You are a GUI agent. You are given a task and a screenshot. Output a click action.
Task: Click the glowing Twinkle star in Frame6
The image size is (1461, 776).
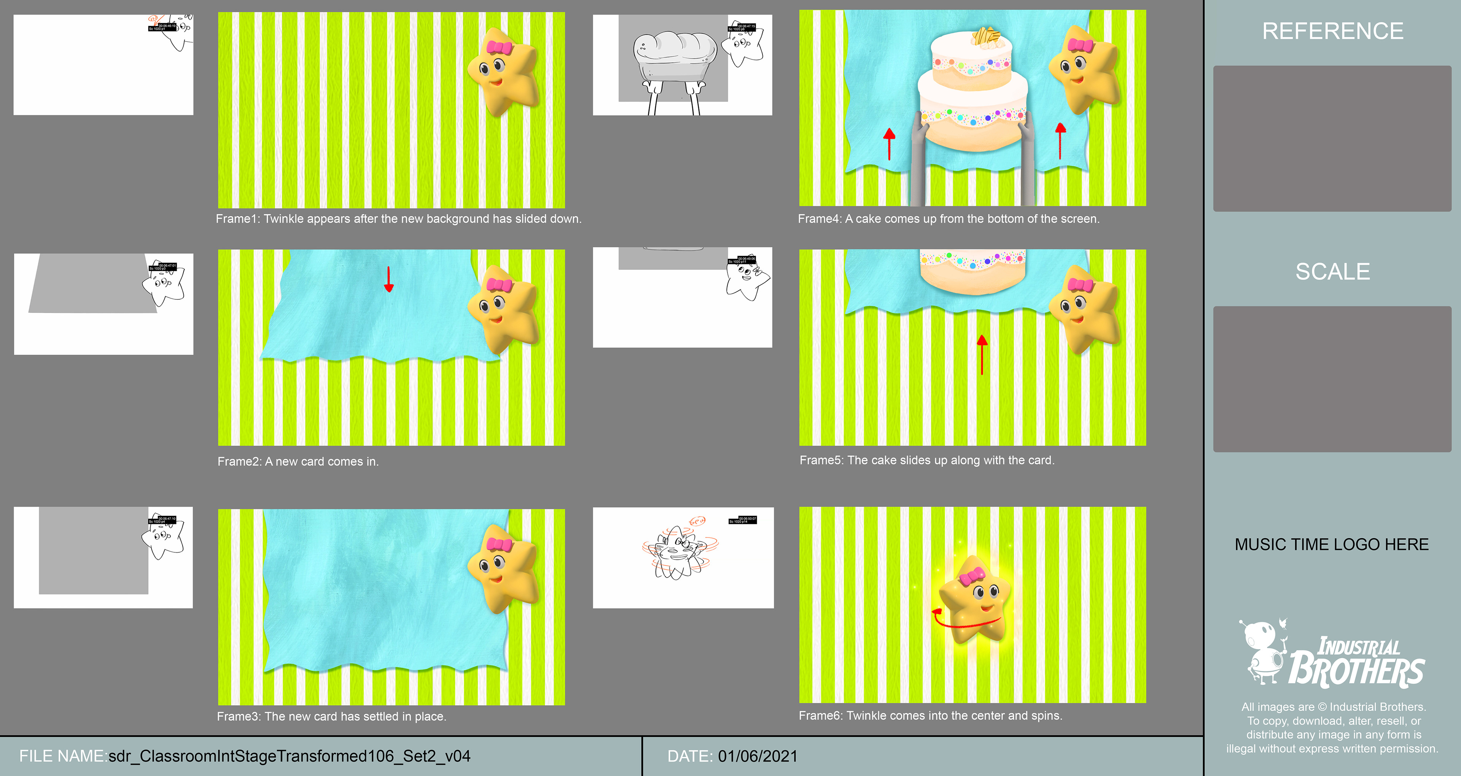[x=974, y=601]
